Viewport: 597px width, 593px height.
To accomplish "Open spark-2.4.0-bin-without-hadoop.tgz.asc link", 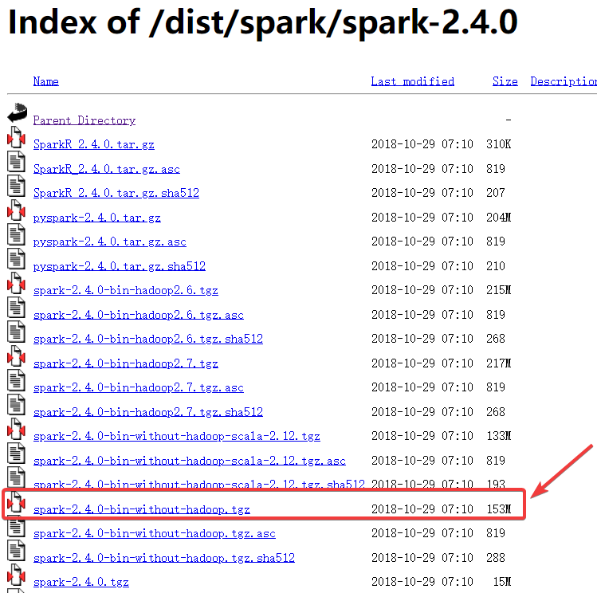I will [155, 534].
